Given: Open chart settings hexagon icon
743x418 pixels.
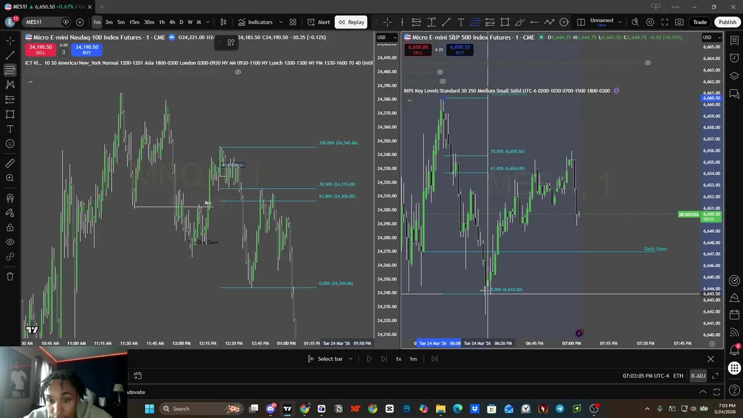Looking at the screenshot, I should tap(650, 22).
